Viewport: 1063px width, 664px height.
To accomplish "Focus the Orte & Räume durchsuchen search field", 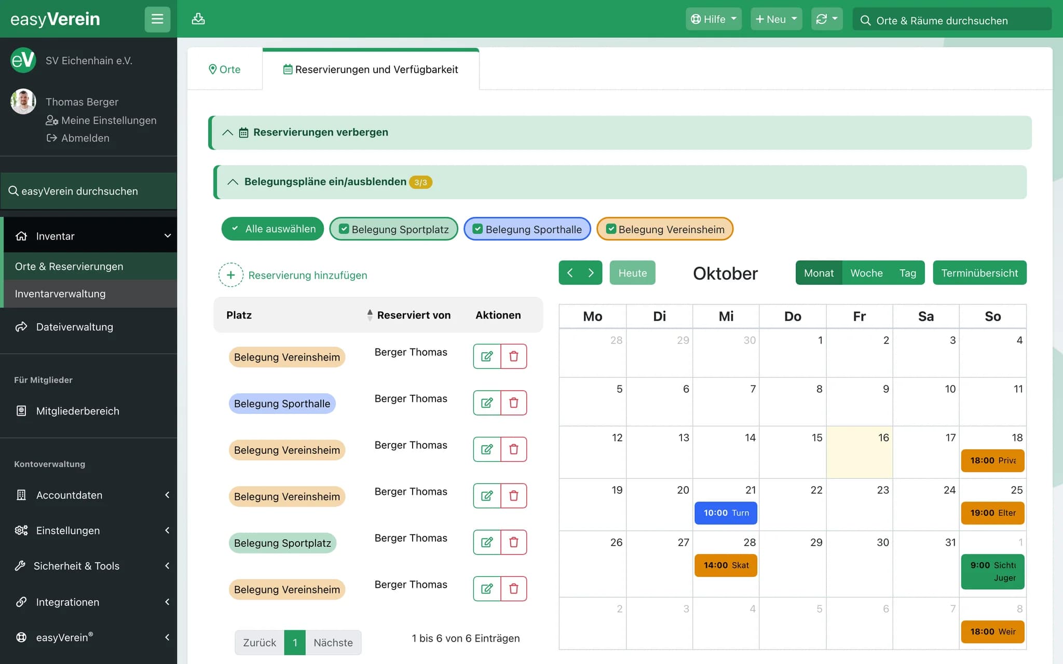I will [952, 20].
